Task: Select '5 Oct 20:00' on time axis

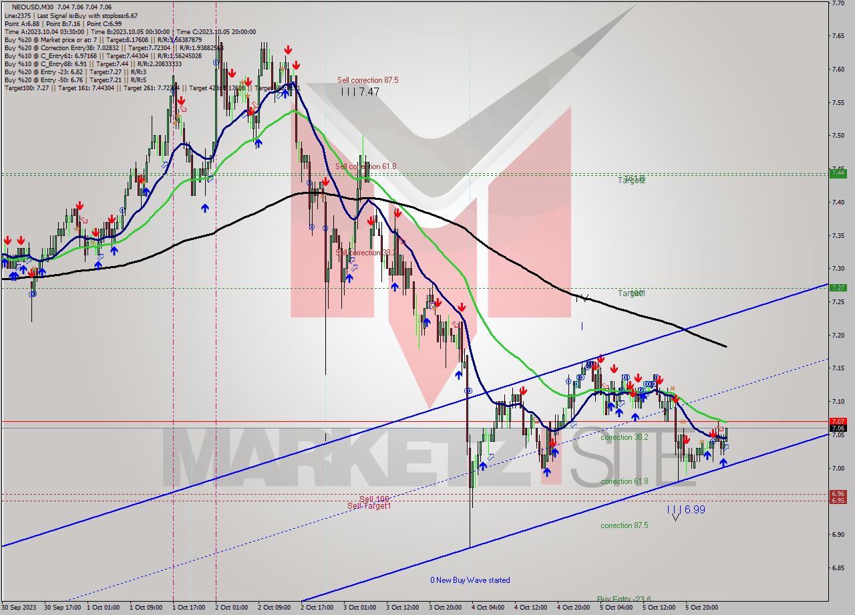Action: (702, 608)
